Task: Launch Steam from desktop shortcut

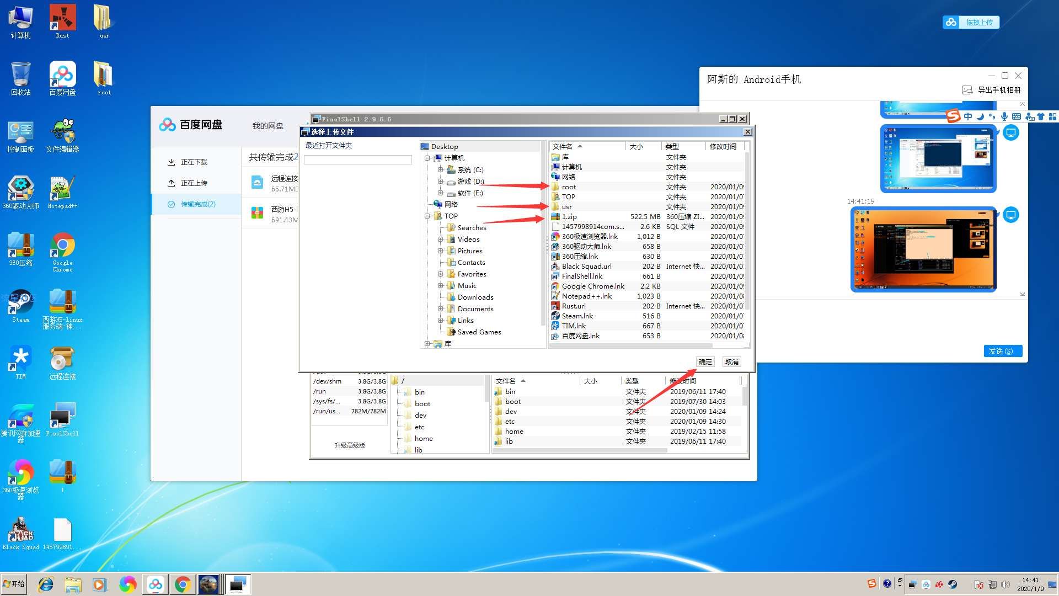Action: pyautogui.click(x=20, y=306)
